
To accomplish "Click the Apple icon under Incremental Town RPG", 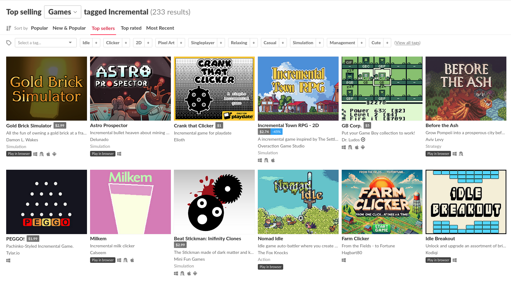I will pyautogui.click(x=273, y=160).
